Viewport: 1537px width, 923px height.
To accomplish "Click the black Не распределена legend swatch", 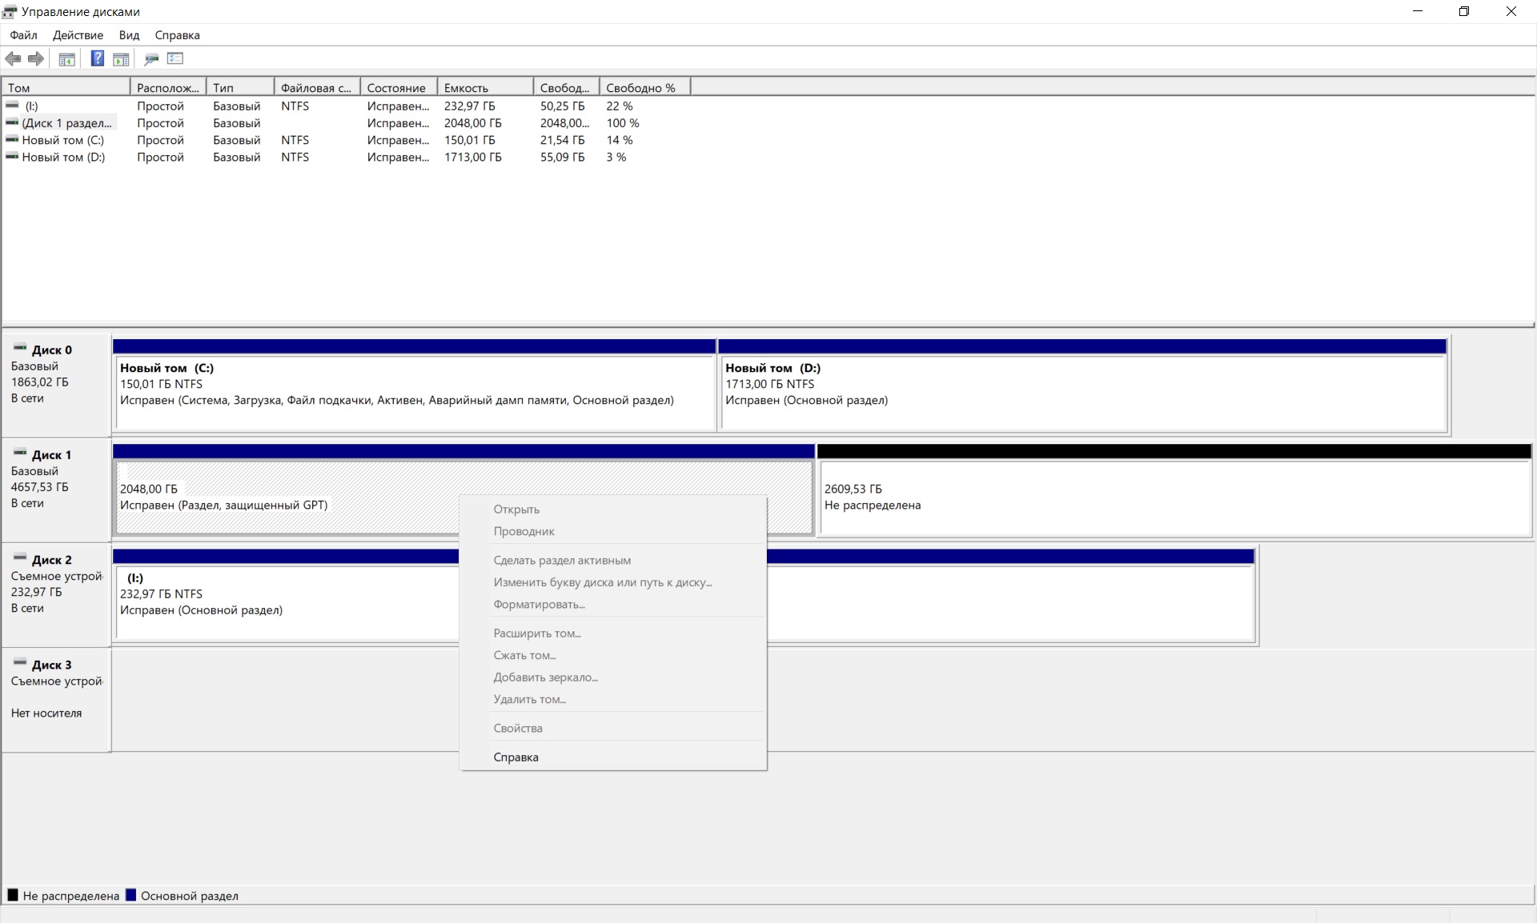I will coord(13,895).
